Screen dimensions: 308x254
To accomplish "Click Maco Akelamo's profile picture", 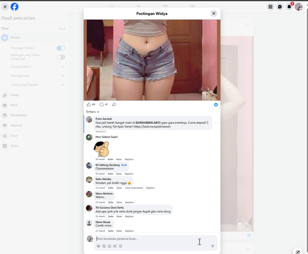I will coord(89,194).
